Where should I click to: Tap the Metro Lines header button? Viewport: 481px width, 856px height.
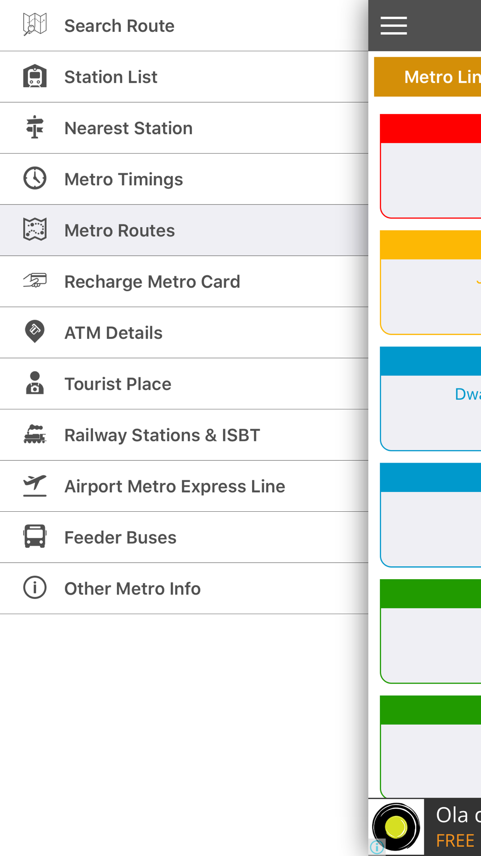pos(428,77)
